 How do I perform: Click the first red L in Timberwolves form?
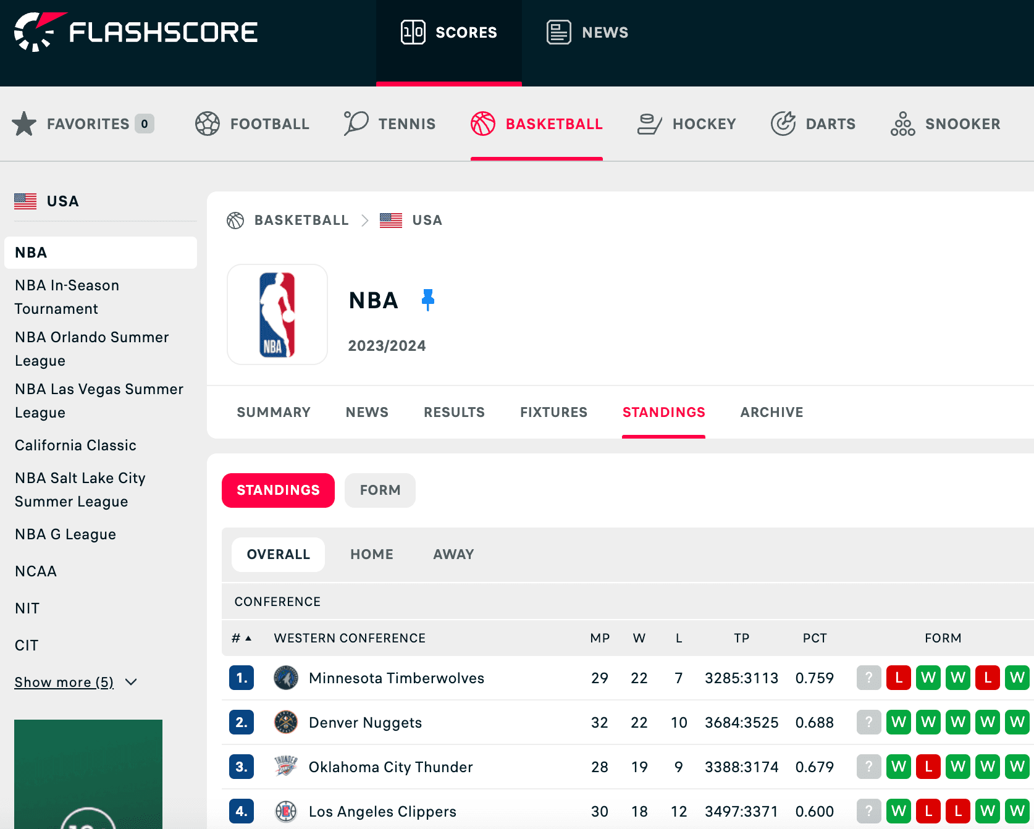coord(899,678)
